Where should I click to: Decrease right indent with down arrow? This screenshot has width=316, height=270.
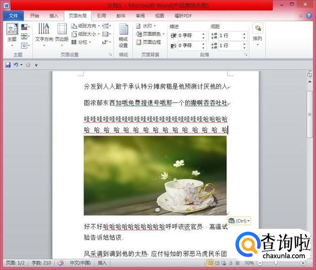203,48
